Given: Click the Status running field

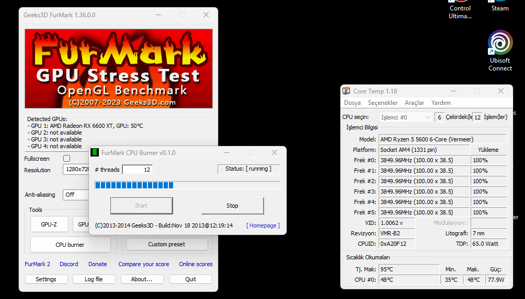Looking at the screenshot, I should [x=248, y=169].
